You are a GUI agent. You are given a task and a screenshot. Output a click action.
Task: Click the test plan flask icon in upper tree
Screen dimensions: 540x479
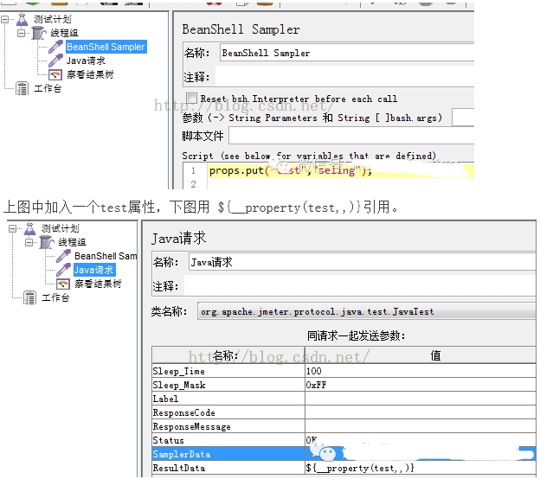22,19
